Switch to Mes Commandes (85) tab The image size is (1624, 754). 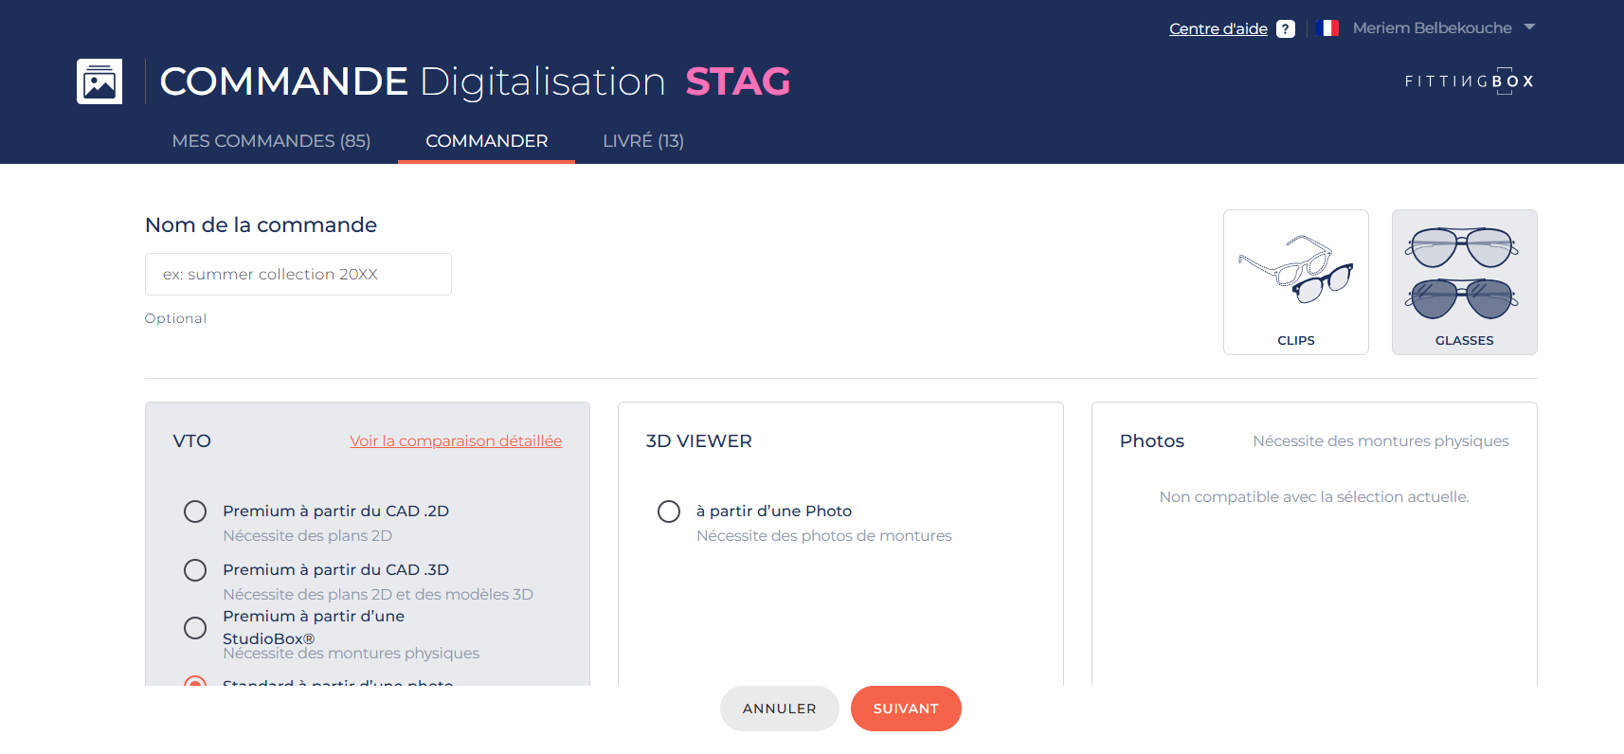[x=271, y=141]
